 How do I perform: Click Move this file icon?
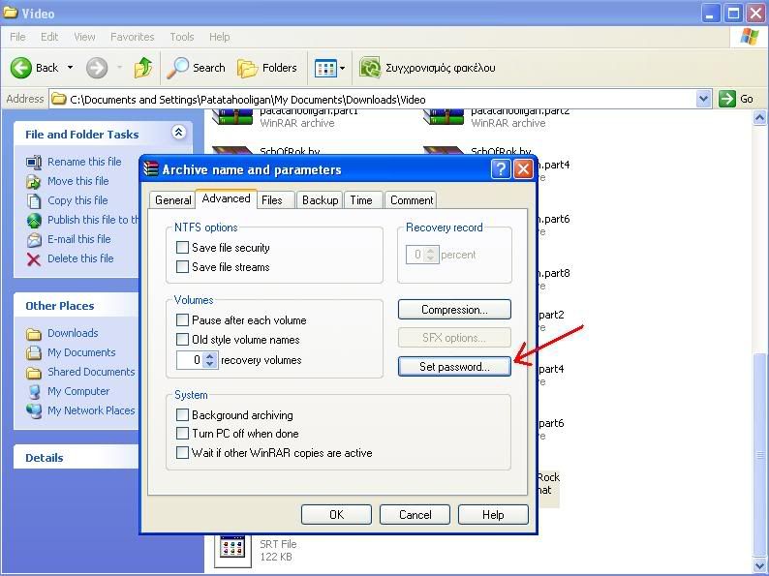click(34, 181)
